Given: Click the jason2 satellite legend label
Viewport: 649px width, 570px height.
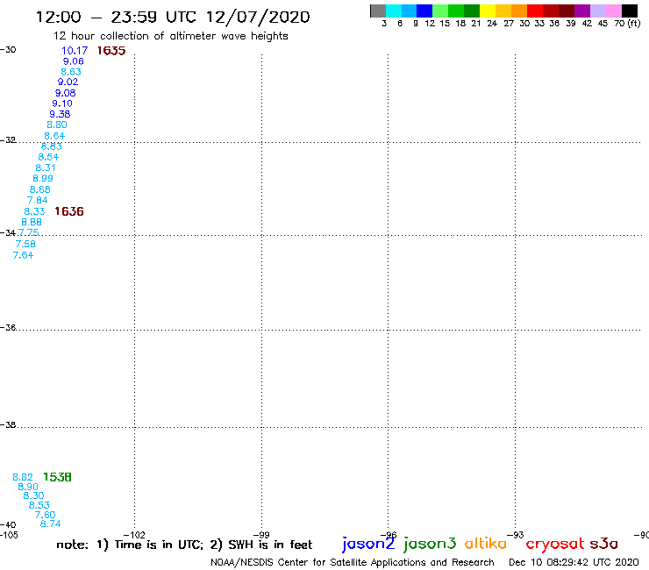Looking at the screenshot, I should tap(368, 544).
